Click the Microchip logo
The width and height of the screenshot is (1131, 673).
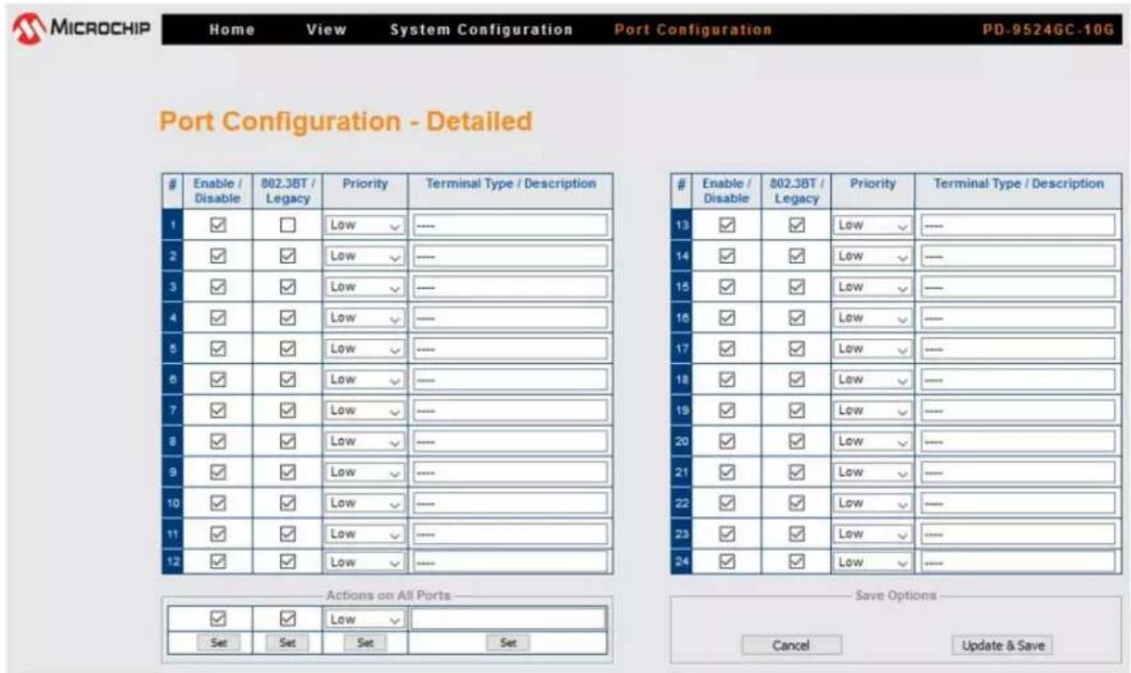[x=80, y=29]
